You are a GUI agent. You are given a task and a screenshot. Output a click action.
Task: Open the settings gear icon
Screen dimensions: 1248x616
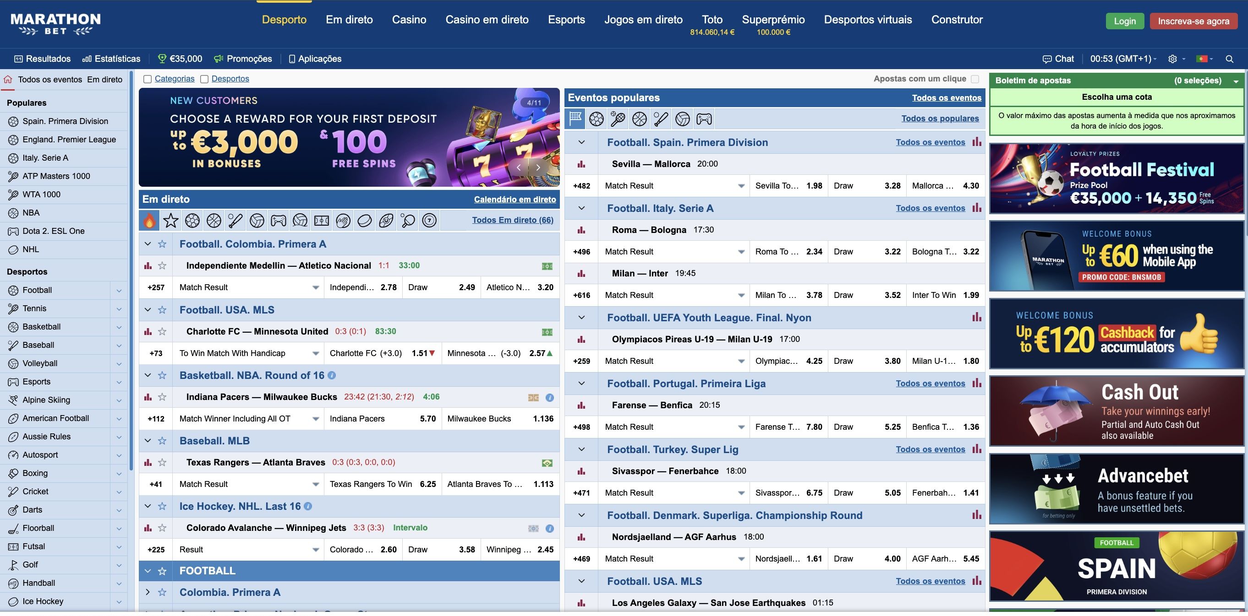pos(1172,59)
